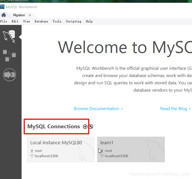Click localhost:3306 on the learn1 tile
Screen dimensions: 192x179
click(116, 156)
